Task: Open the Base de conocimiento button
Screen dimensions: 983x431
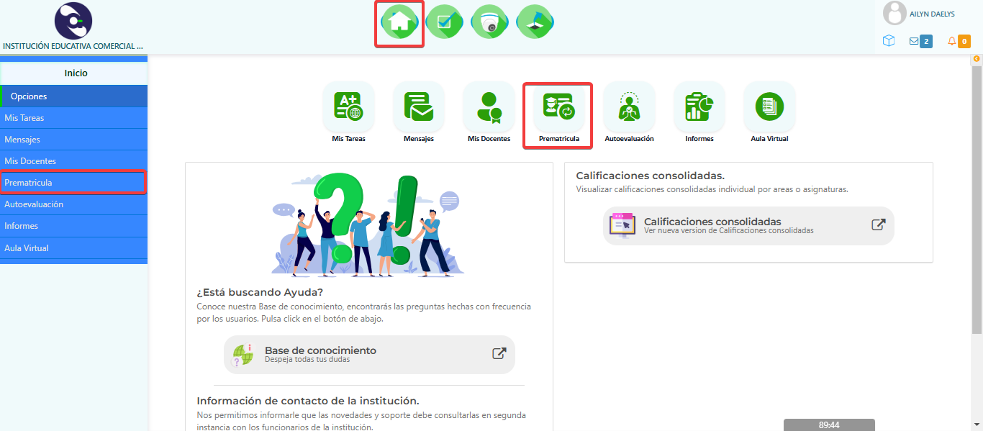Action: [369, 354]
